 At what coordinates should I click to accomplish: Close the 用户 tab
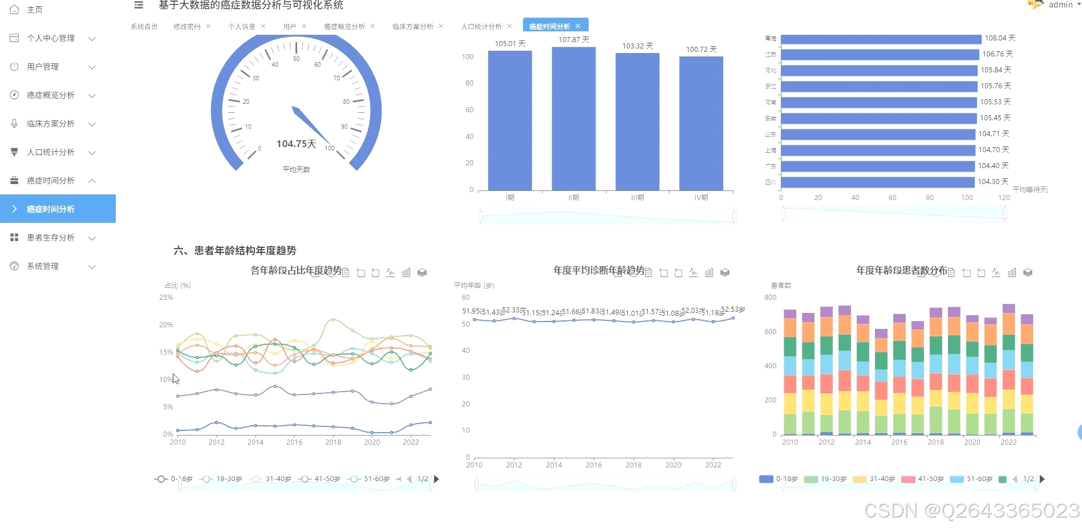pos(304,26)
